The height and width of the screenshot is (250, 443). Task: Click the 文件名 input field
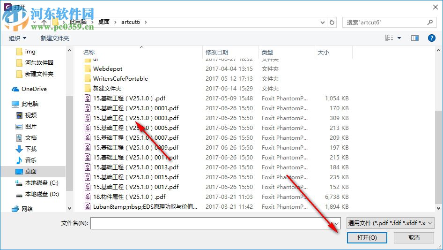pyautogui.click(x=212, y=223)
